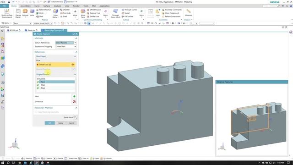Screen dimensions: 293x165
Task: Click the Show Result magnifier button
Action: point(76,117)
